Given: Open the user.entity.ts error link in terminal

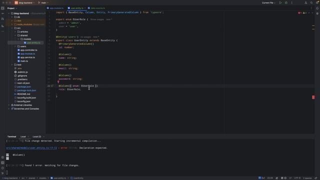Looking at the screenshot, I should [x=31, y=148].
